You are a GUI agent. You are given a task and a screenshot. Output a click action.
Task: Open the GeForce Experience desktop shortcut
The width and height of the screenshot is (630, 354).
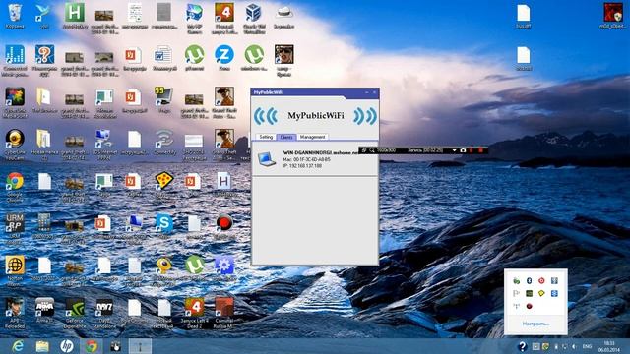[x=75, y=313]
